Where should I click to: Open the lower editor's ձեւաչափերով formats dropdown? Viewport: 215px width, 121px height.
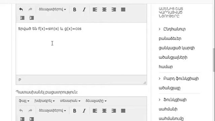[x=52, y=111]
